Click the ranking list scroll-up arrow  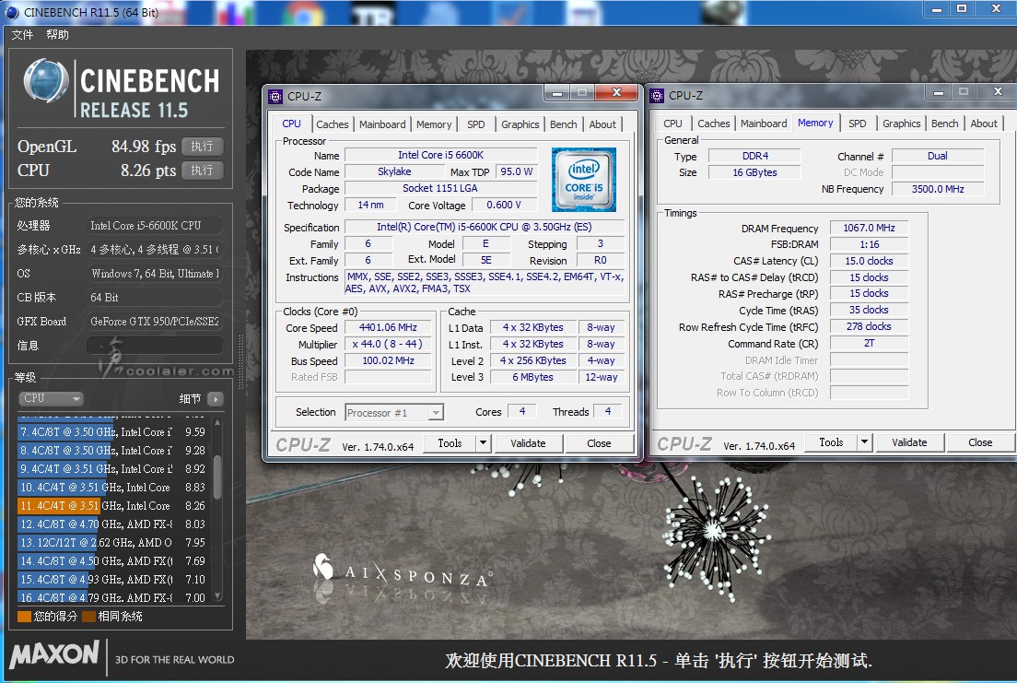[218, 423]
